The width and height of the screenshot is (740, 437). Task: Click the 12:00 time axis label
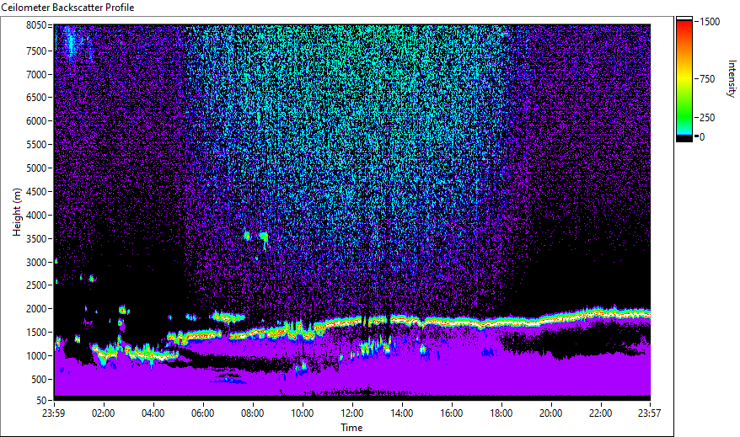(352, 413)
